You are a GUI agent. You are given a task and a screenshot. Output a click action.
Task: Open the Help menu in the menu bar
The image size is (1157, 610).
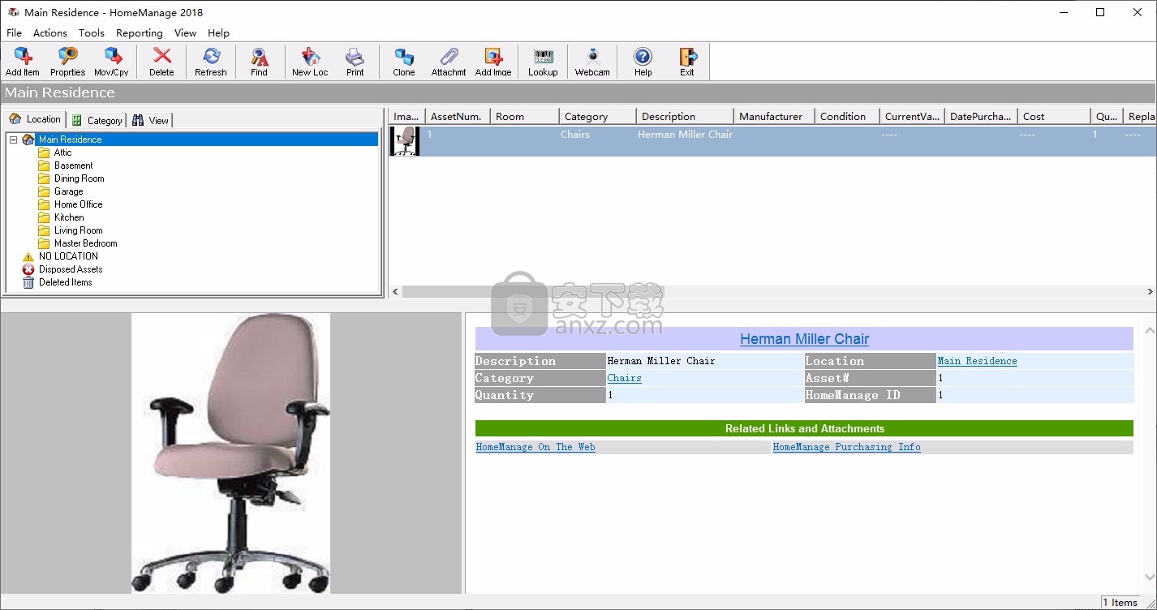218,33
